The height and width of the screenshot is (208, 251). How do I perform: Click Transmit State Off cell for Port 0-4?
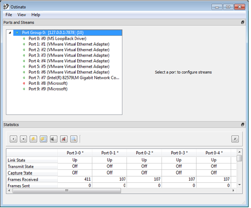coord(214,166)
